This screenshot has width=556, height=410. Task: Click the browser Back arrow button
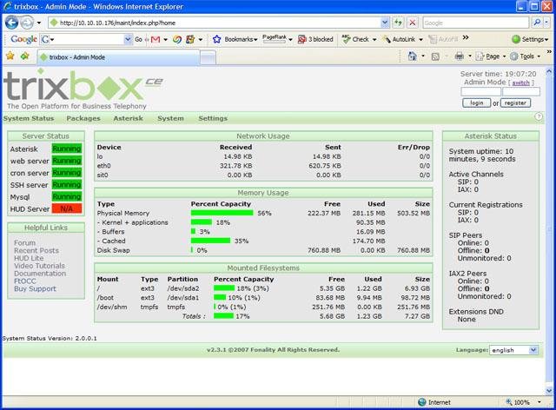coord(11,23)
